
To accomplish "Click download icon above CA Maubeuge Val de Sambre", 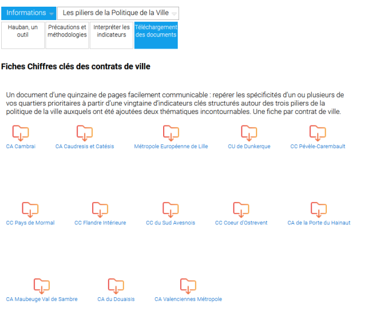I will pos(42,286).
